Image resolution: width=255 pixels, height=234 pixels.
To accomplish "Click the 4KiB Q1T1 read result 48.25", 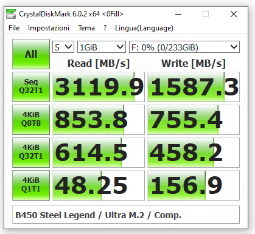I will (99, 185).
